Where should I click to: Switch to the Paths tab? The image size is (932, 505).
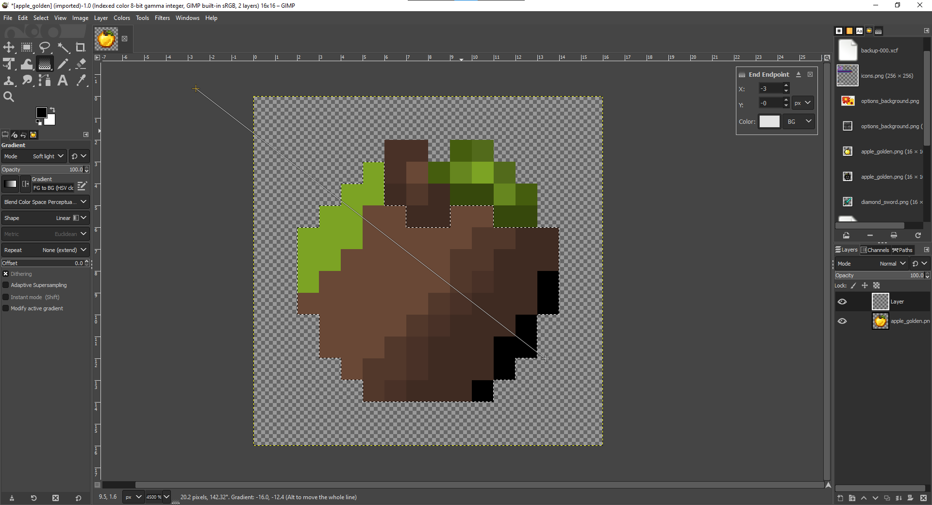(x=902, y=250)
